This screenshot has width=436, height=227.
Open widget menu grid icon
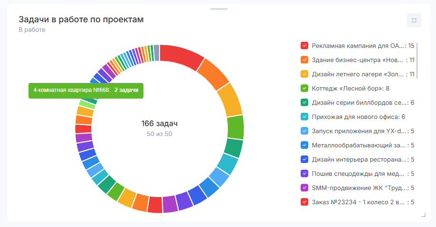click(414, 20)
